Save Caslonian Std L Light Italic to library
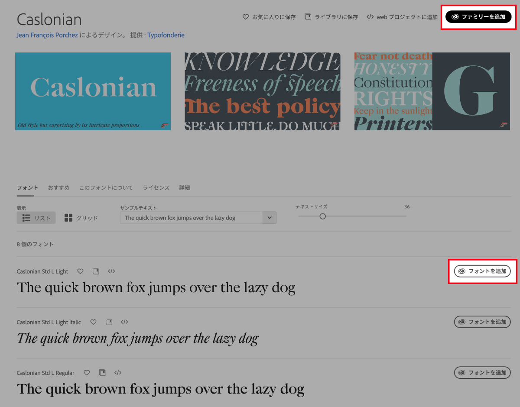 [x=109, y=322]
